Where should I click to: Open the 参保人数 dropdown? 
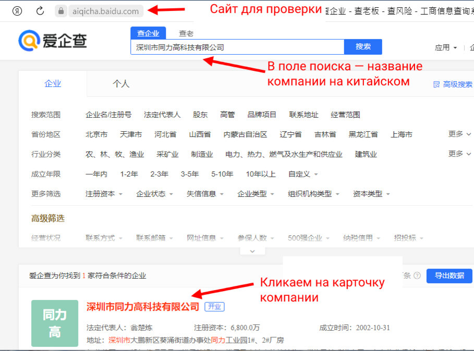click(256, 238)
